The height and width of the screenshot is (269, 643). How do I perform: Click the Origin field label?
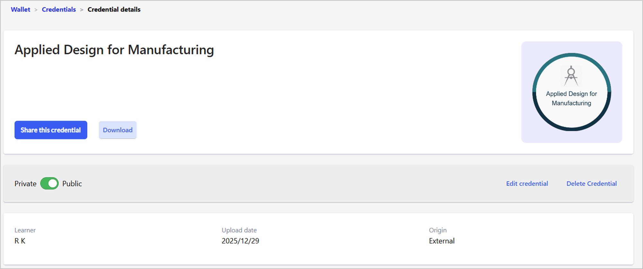[438, 230]
